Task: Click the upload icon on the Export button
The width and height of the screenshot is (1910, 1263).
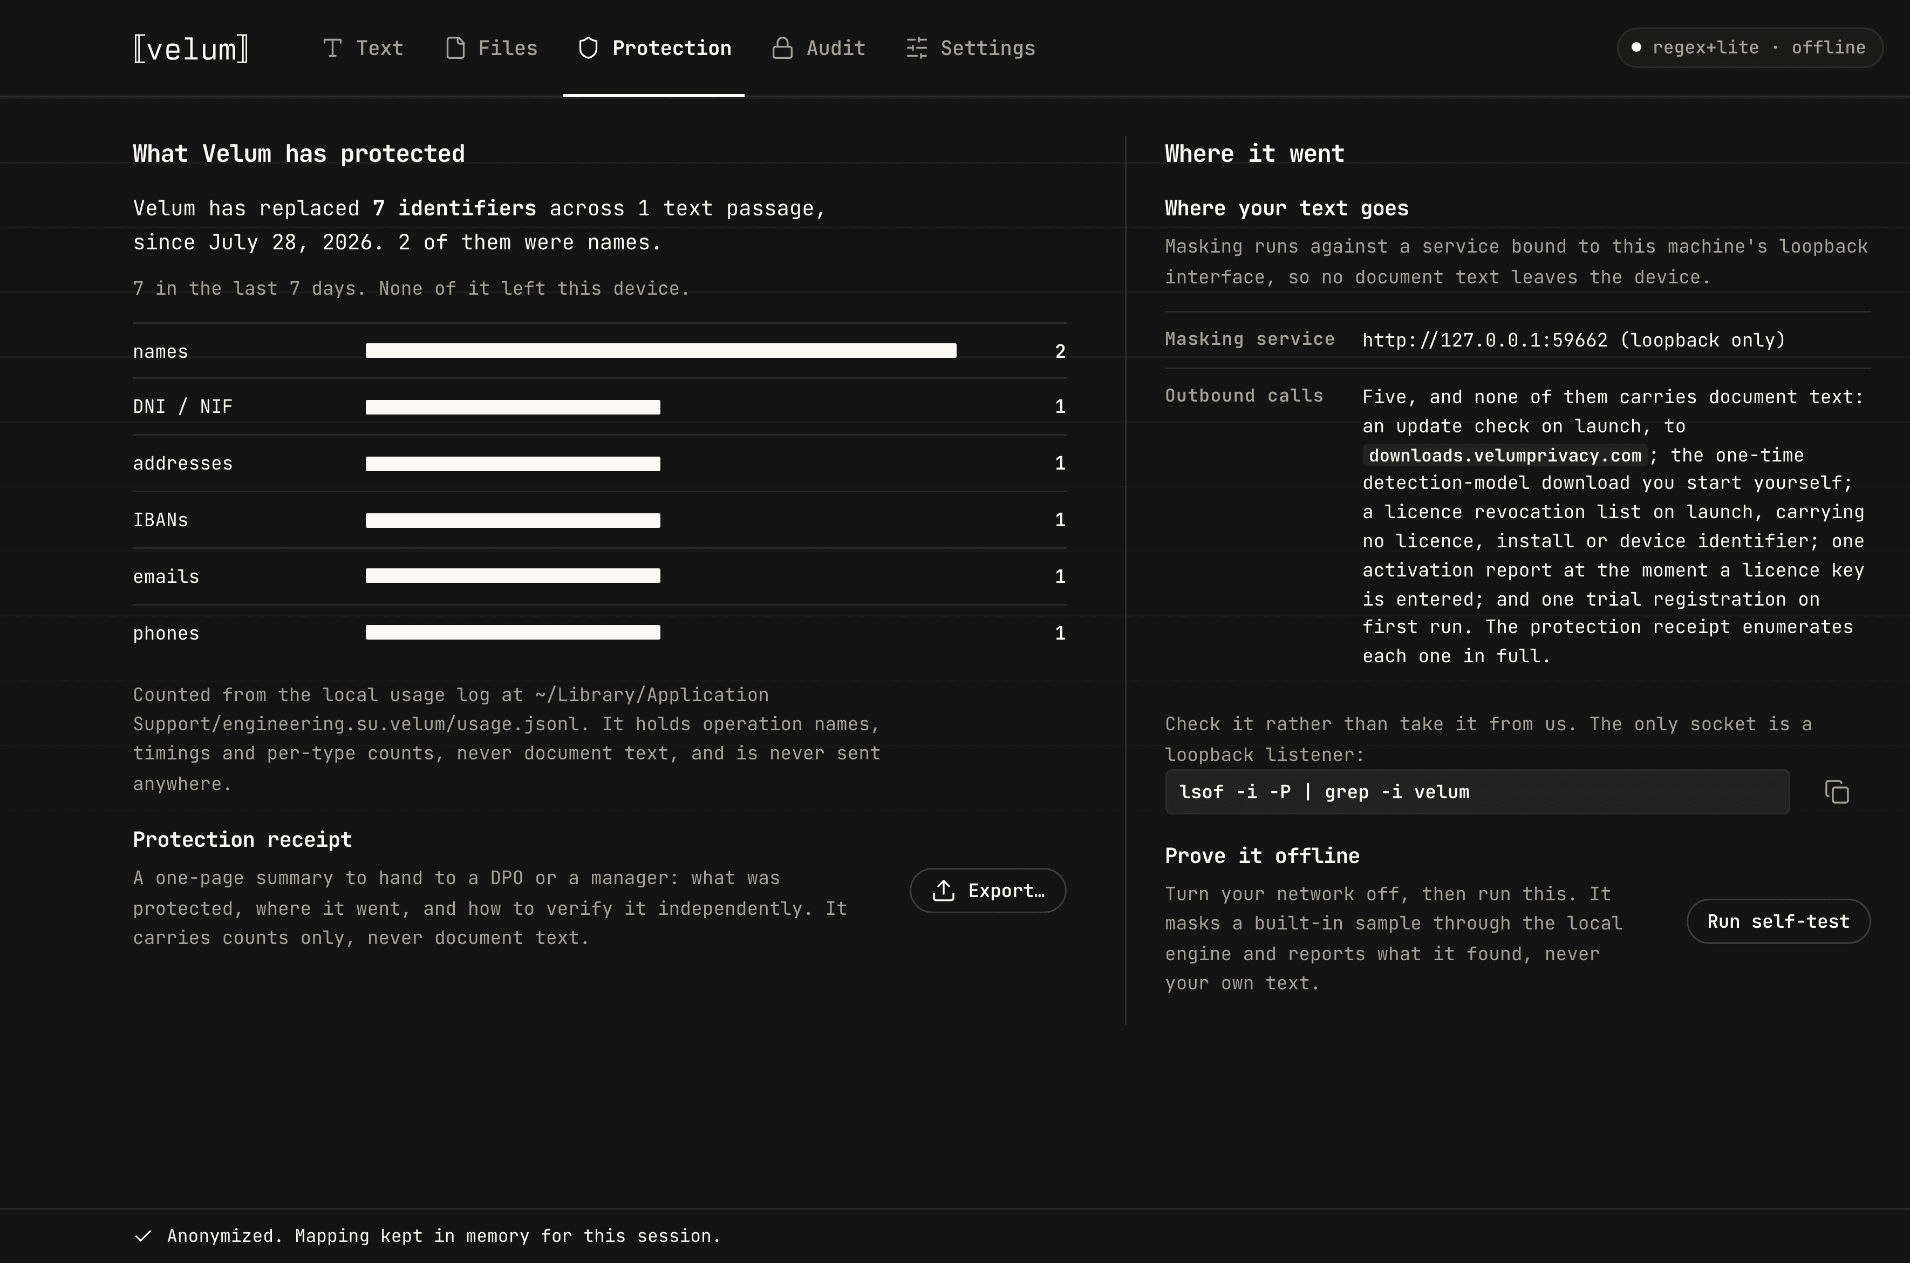Action: coord(944,890)
